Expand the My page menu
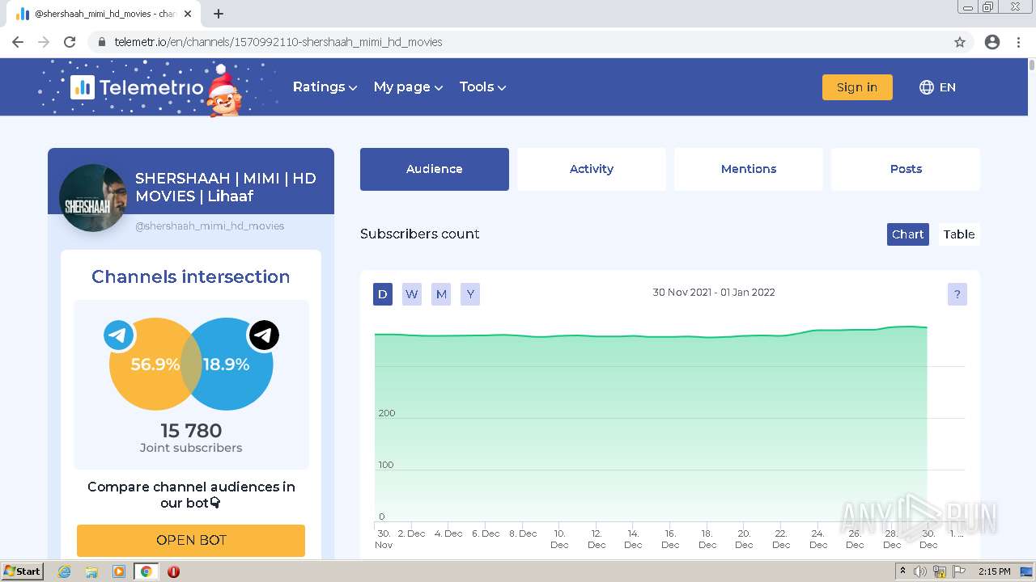This screenshot has height=582, width=1036. point(408,87)
